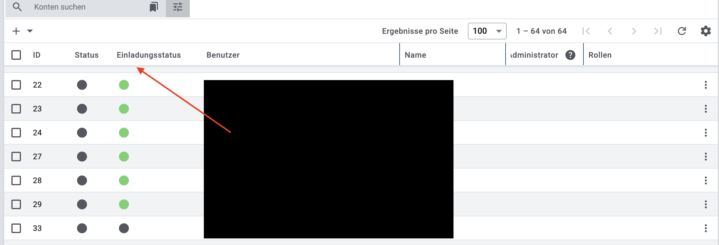719x245 pixels.
Task: Click the status dot for ID 29
Action: 82,204
